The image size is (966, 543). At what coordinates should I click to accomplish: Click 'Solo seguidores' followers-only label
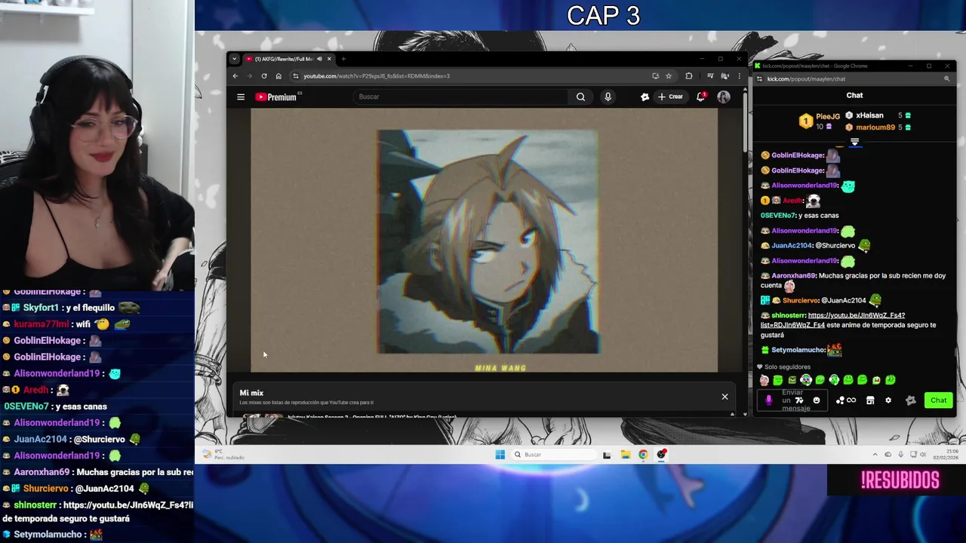(787, 367)
